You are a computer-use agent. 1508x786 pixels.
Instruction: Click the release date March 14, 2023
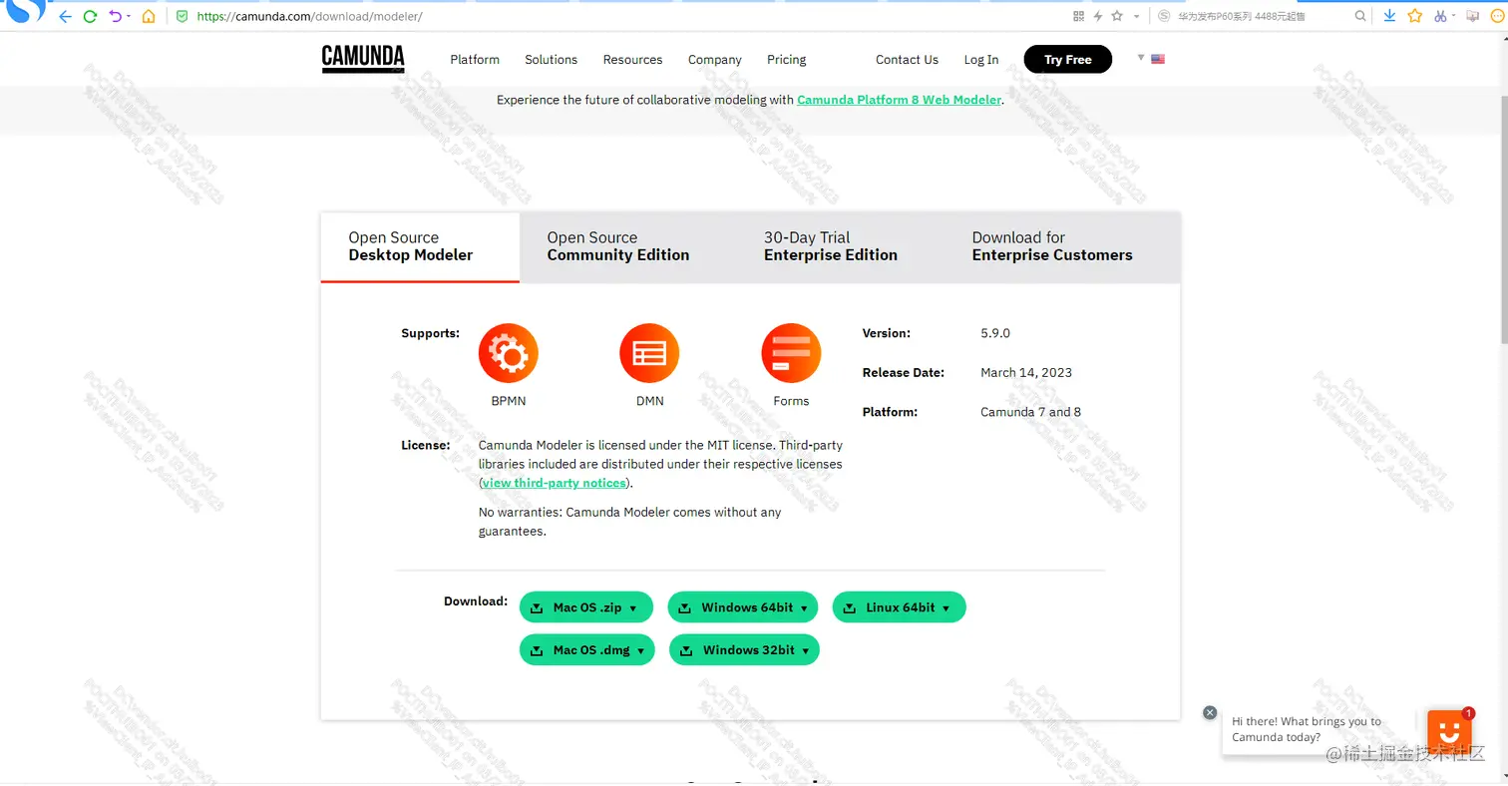click(x=1026, y=372)
